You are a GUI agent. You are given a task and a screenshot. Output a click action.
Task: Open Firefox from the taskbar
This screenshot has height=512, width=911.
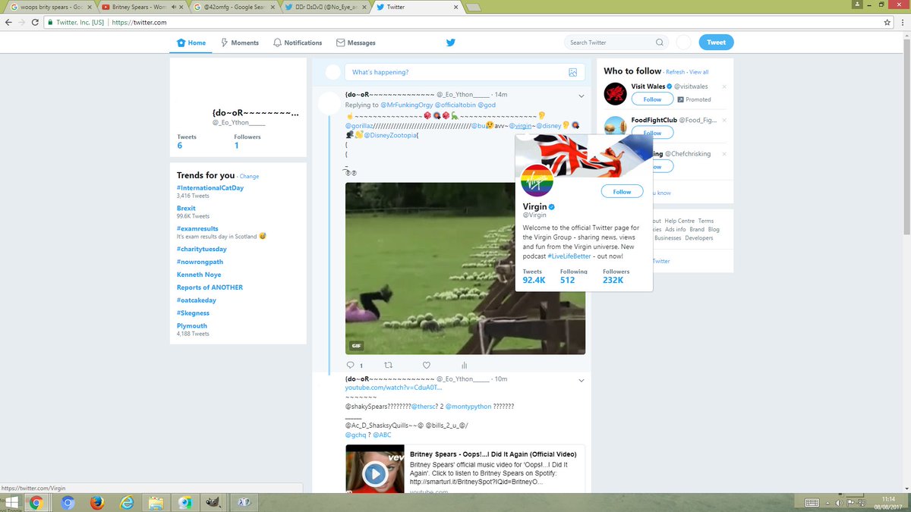[x=96, y=502]
